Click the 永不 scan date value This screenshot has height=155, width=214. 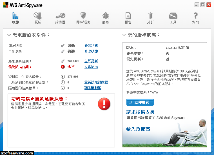(71, 67)
